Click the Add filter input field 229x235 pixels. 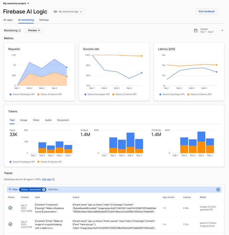tap(54, 189)
